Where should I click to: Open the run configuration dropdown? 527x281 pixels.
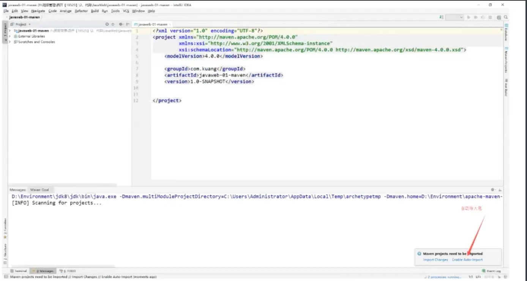point(454,17)
